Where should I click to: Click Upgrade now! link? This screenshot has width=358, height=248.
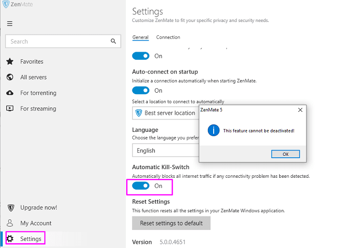coord(39,207)
